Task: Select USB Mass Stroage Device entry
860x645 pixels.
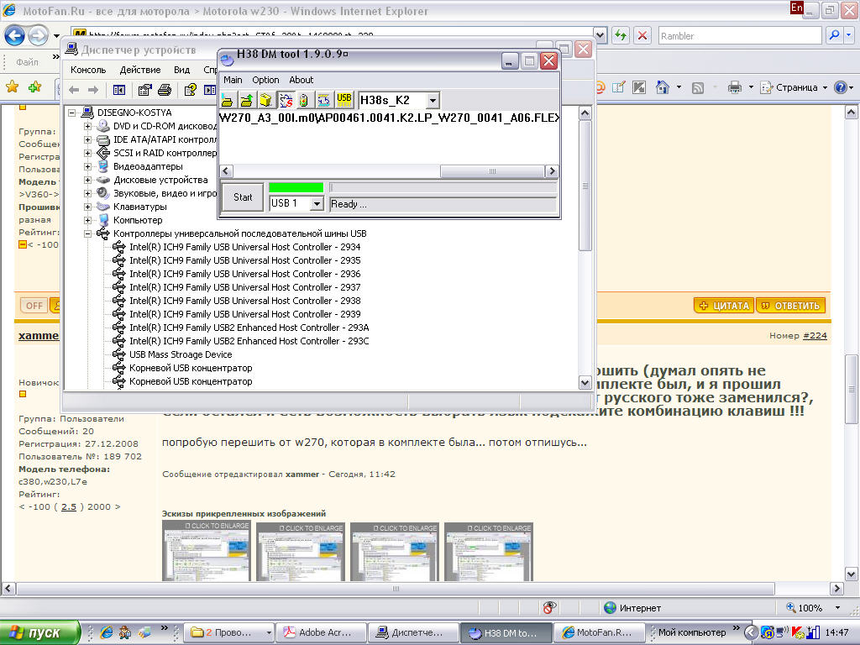Action: click(x=181, y=355)
